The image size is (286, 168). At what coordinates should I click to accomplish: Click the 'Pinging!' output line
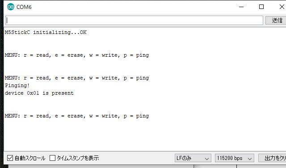(17, 85)
